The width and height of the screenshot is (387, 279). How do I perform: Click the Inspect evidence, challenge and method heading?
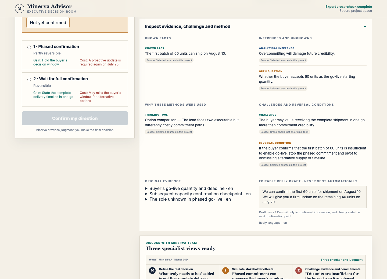click(x=188, y=26)
